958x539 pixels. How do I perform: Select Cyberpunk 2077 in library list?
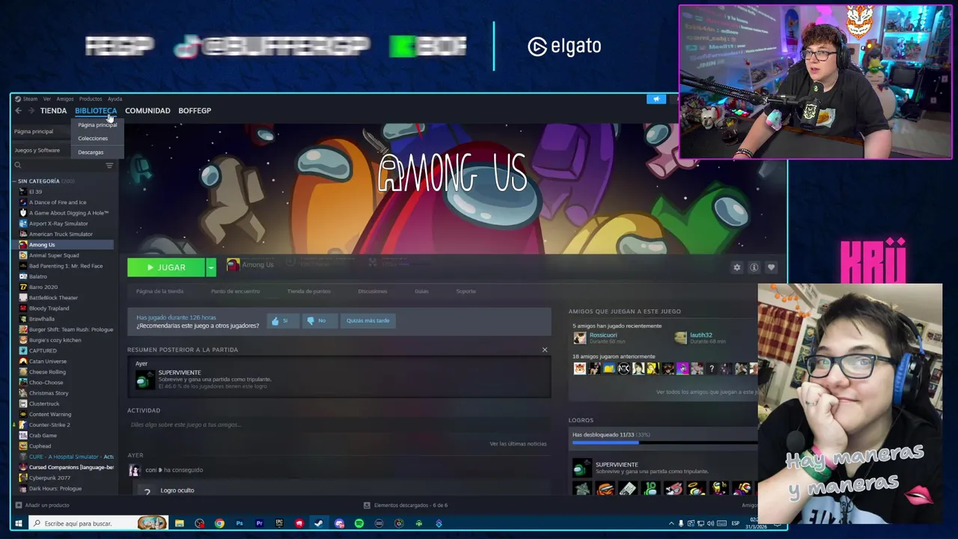point(49,478)
